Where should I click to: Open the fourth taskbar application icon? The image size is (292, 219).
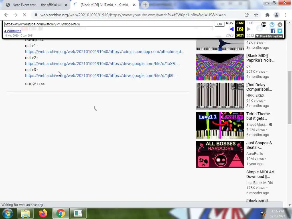point(78,213)
